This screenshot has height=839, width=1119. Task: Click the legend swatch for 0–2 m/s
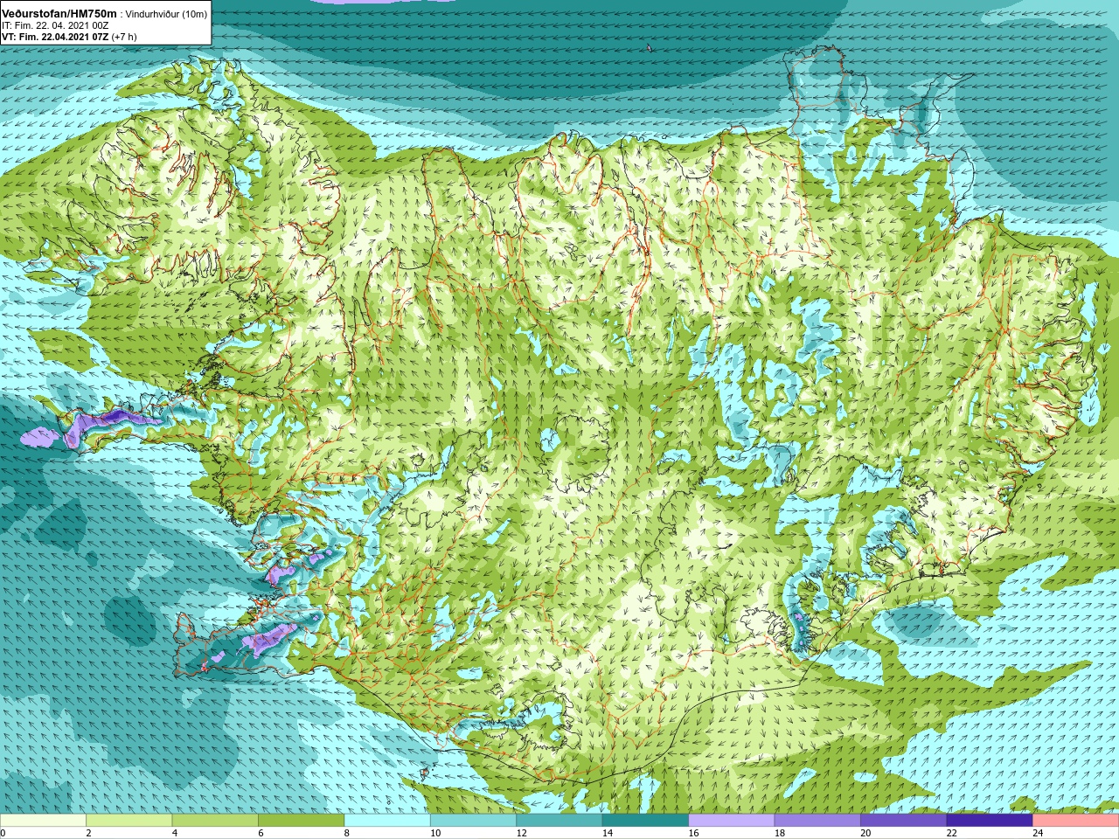point(43,821)
